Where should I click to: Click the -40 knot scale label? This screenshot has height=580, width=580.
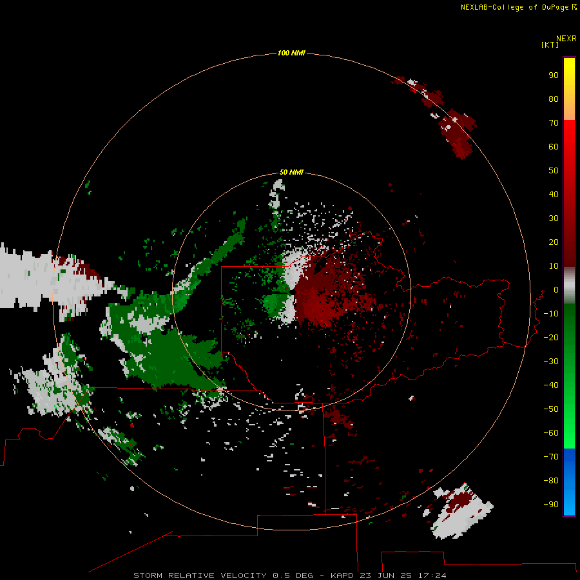point(551,385)
